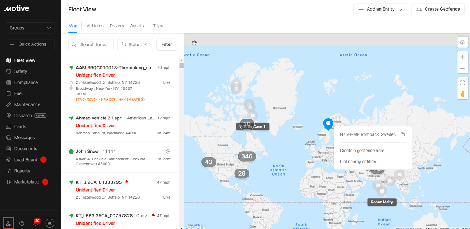
Task: Zoom out on the map
Action: pos(463,68)
